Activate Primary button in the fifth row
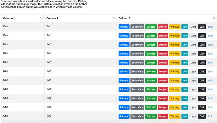 pyautogui.click(x=124, y=63)
